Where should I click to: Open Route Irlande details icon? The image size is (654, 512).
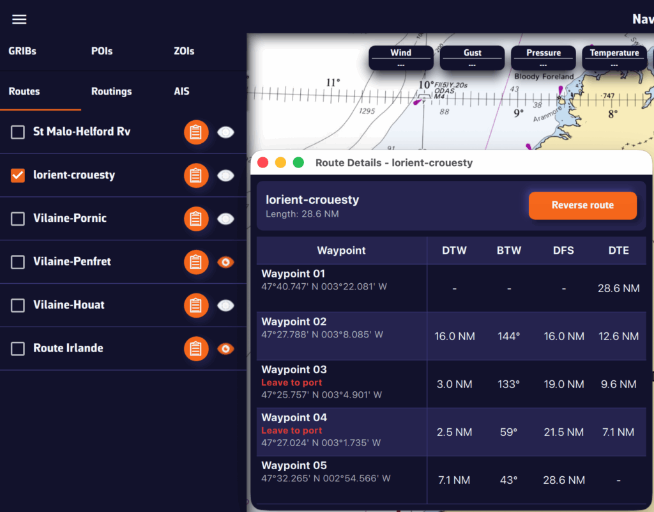pos(196,348)
